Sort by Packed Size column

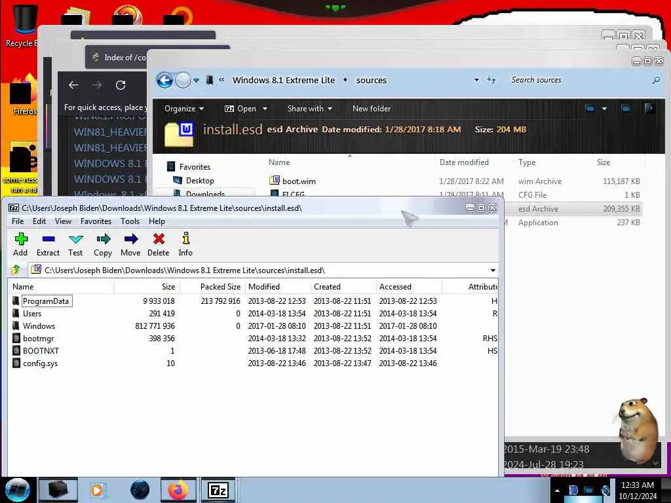pyautogui.click(x=212, y=287)
